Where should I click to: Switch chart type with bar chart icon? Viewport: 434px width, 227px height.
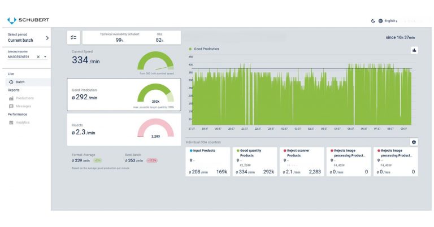tap(414, 50)
